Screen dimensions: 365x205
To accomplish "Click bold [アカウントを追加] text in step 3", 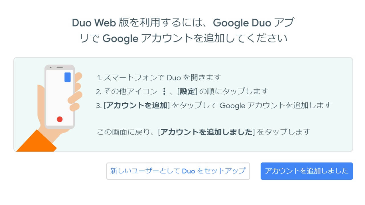I will click(x=137, y=105).
